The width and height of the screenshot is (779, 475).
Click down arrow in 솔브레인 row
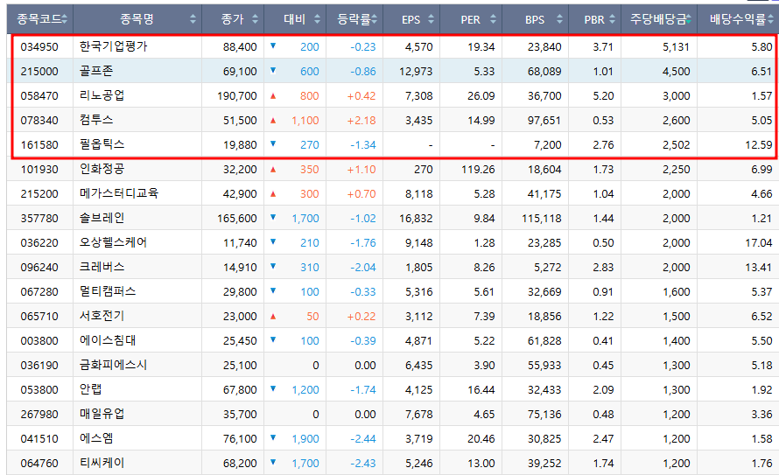[x=273, y=218]
